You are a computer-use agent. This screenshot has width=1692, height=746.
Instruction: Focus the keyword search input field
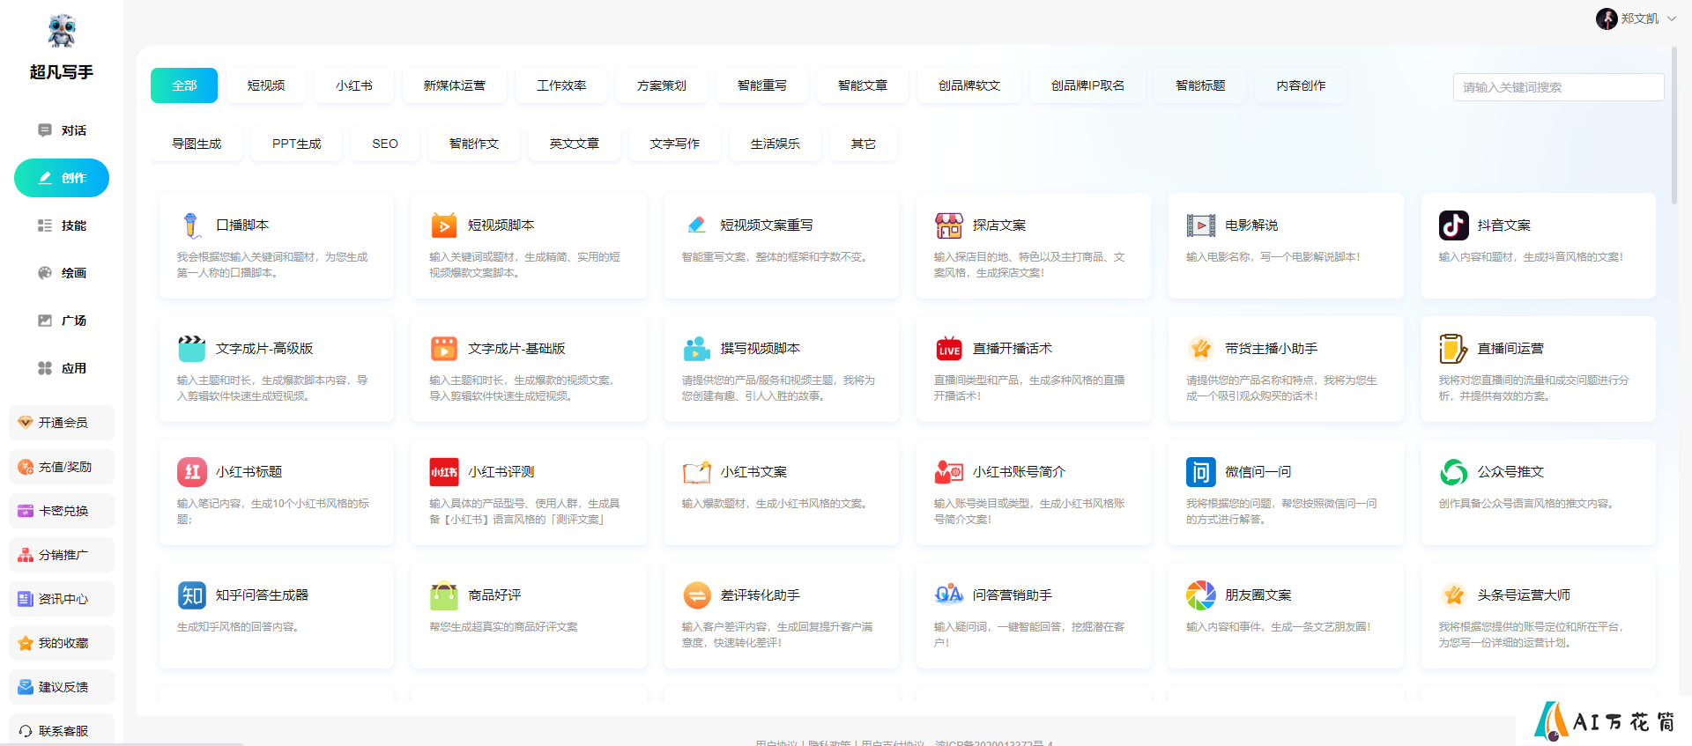click(1558, 87)
